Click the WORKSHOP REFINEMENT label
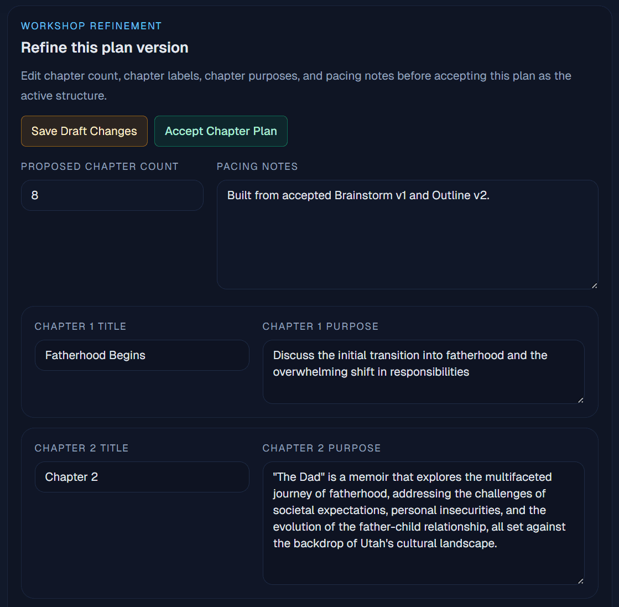Screen dimensions: 619x607 91,25
